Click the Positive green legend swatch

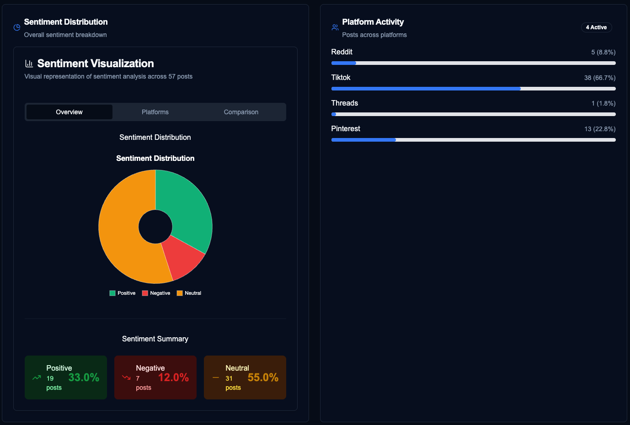click(x=112, y=292)
